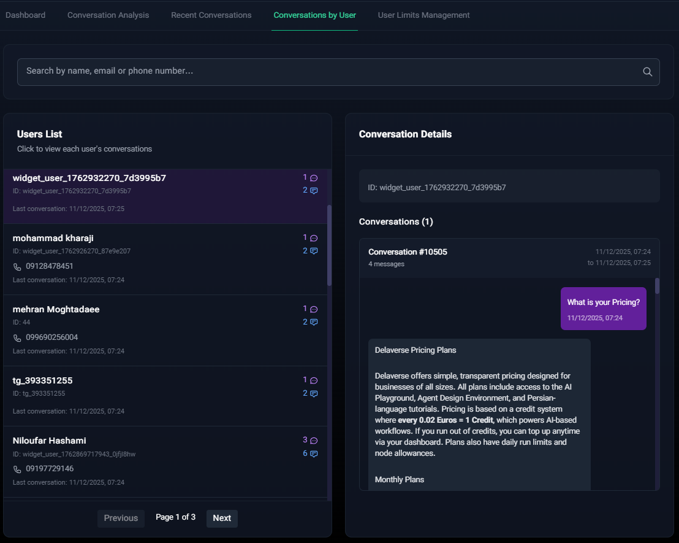Click the search magnifier icon
The height and width of the screenshot is (543, 679).
647,72
